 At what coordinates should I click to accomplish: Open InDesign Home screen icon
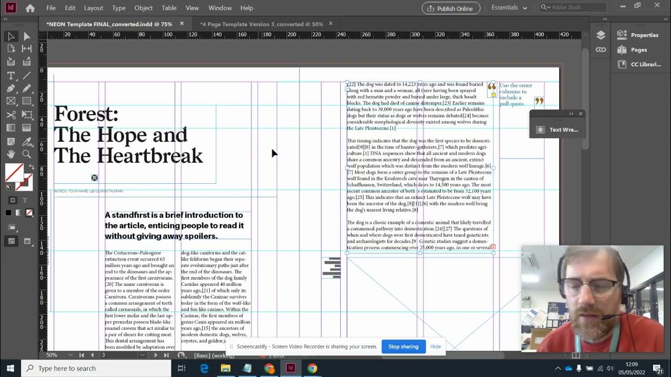pos(30,8)
